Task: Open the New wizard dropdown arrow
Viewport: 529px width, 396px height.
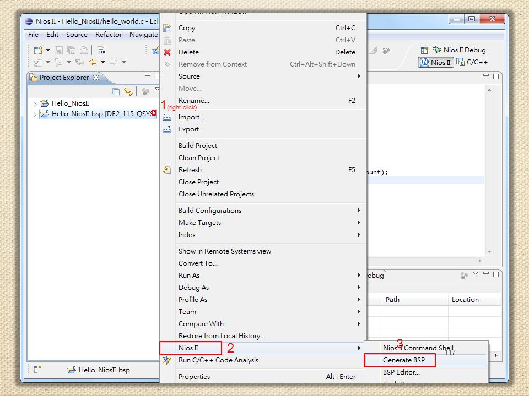Action: [48, 50]
